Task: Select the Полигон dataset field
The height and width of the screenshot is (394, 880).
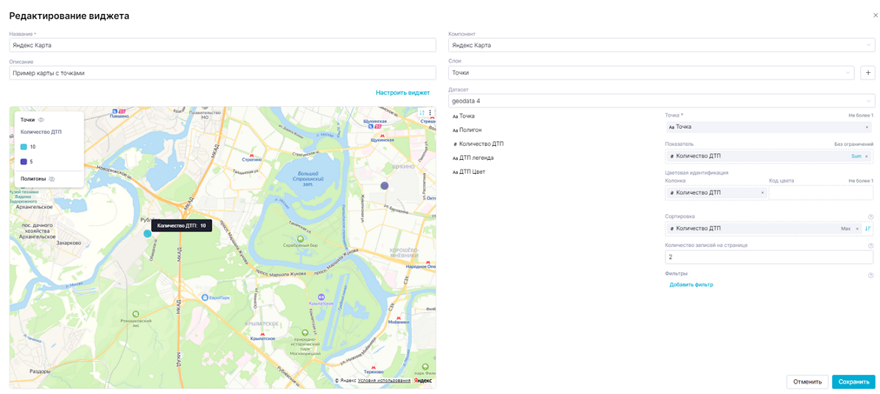Action: [x=469, y=130]
